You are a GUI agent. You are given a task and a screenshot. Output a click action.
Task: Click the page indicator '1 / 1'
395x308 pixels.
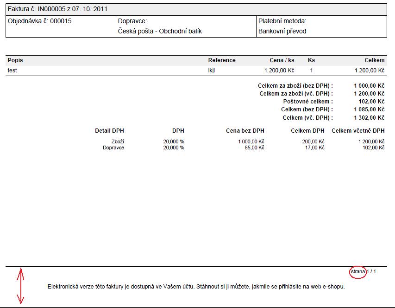click(x=371, y=272)
